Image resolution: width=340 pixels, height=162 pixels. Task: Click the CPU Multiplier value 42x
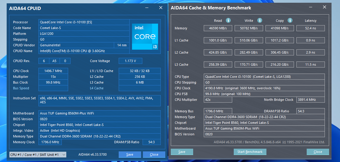(x=218, y=100)
